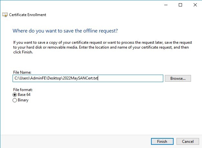Screen dimensions: 202x148
Task: Open the Browse file location dialog
Action: 178,79
